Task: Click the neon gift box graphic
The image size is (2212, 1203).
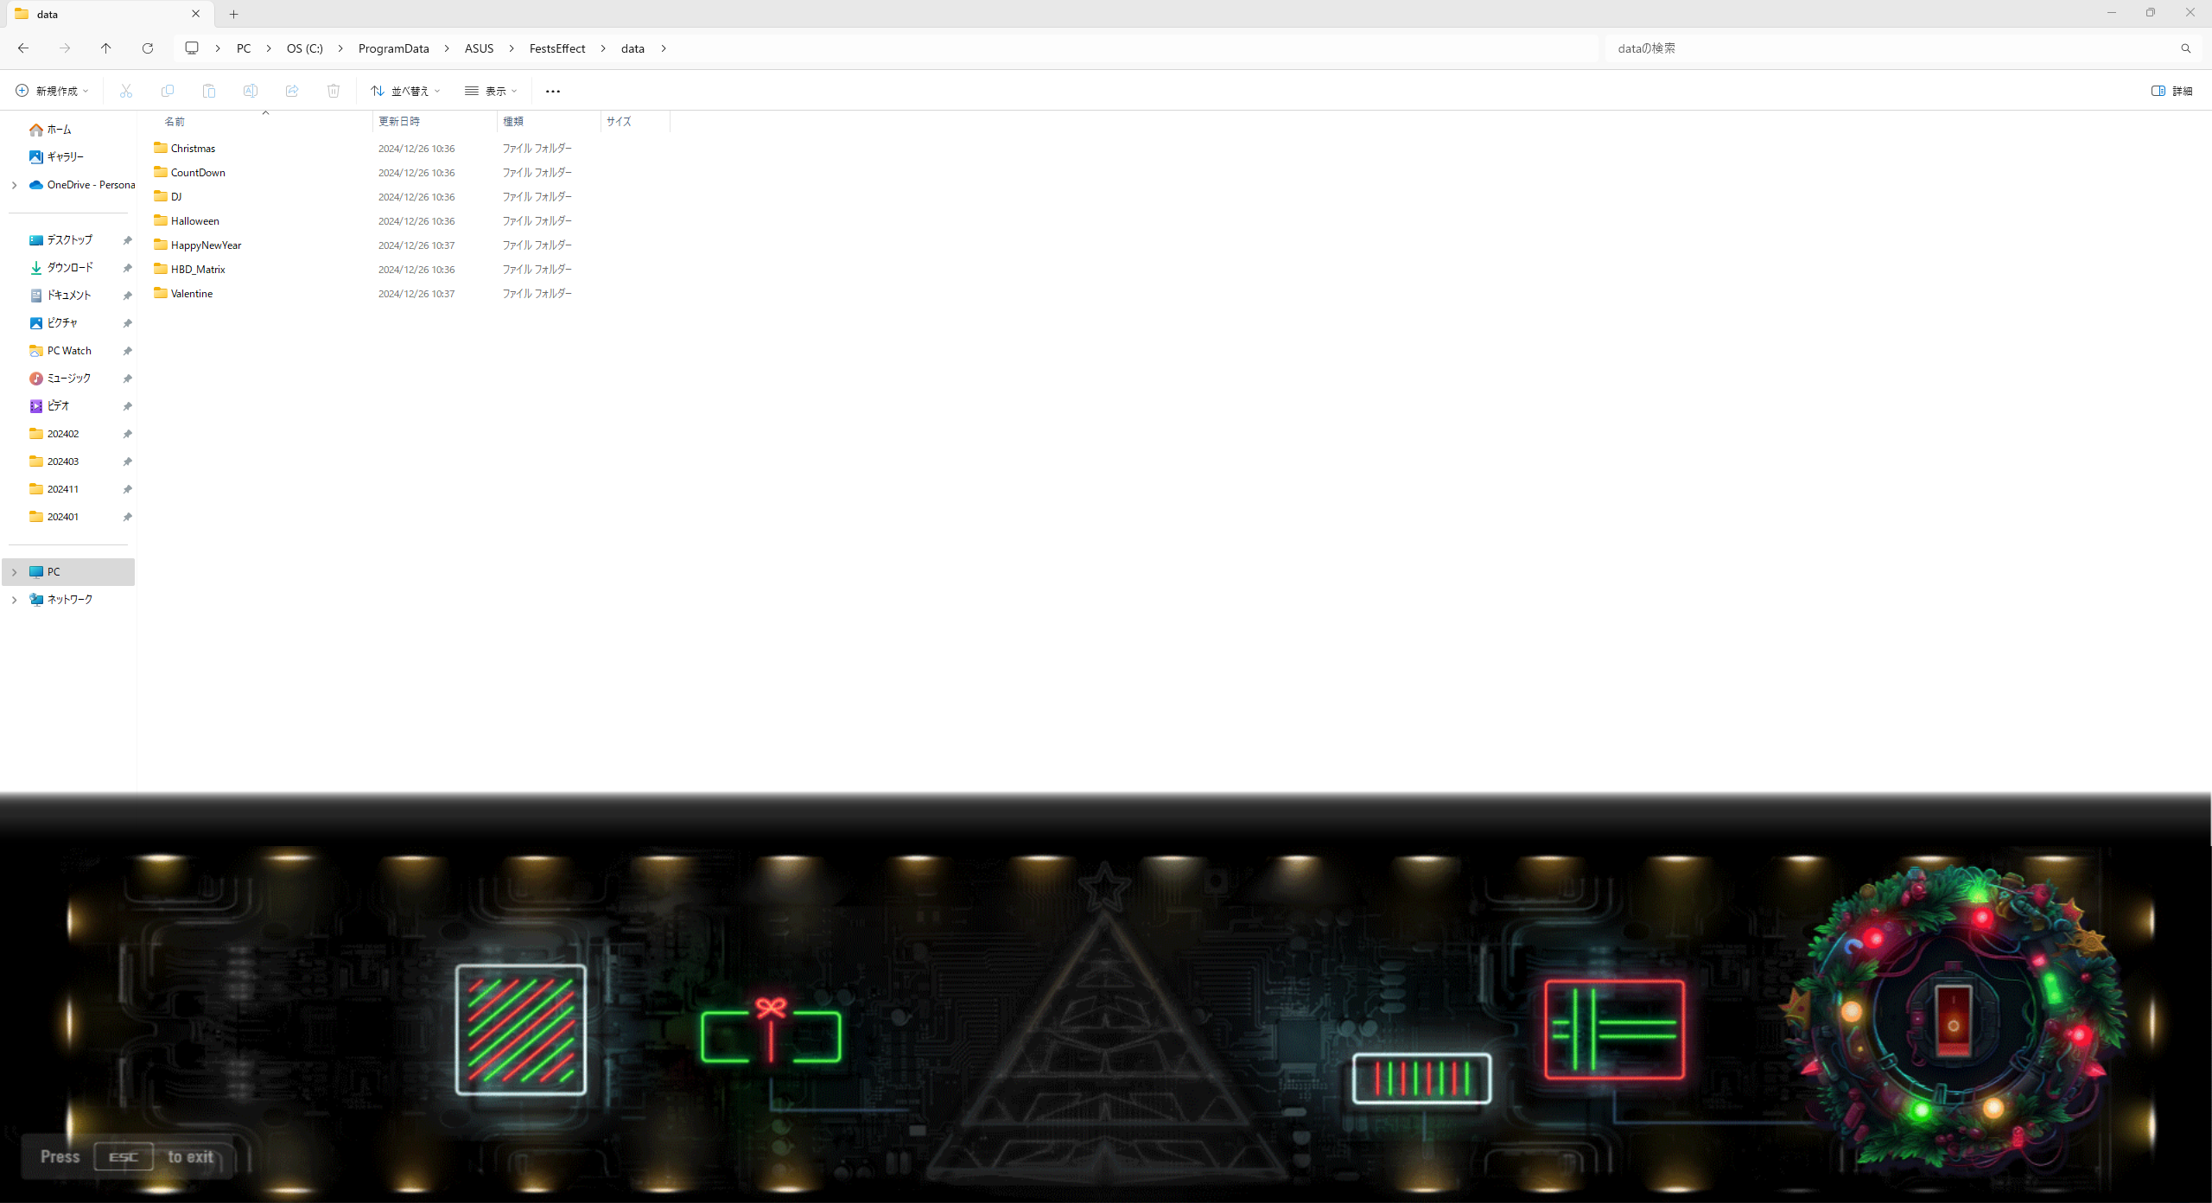Action: (x=771, y=1031)
